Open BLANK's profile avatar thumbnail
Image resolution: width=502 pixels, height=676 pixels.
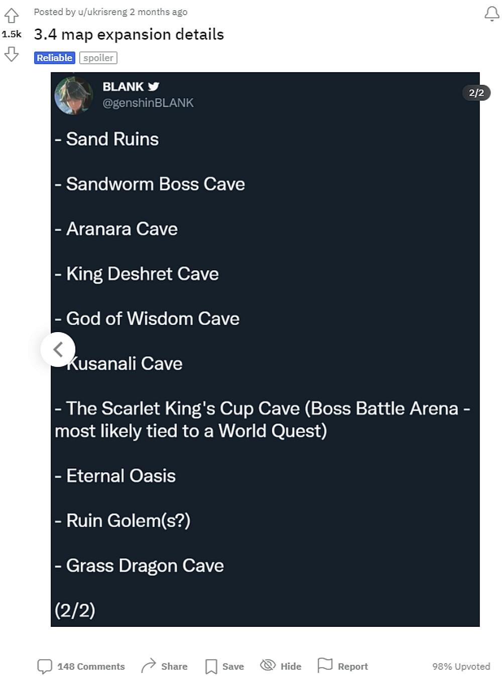pyautogui.click(x=74, y=95)
